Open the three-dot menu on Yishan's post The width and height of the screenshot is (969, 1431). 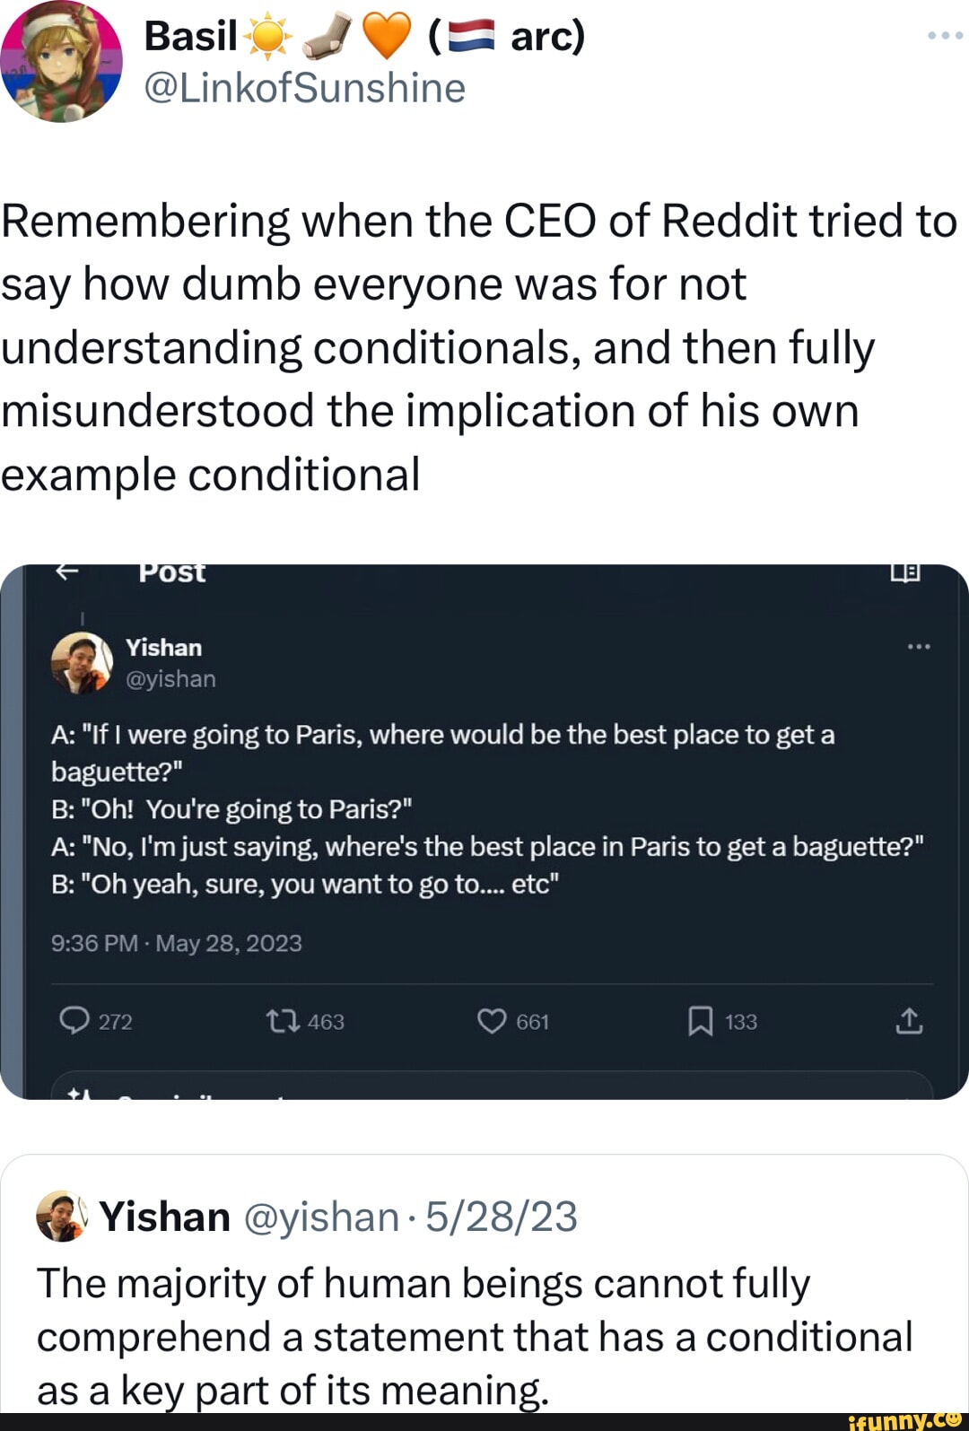coord(919,647)
